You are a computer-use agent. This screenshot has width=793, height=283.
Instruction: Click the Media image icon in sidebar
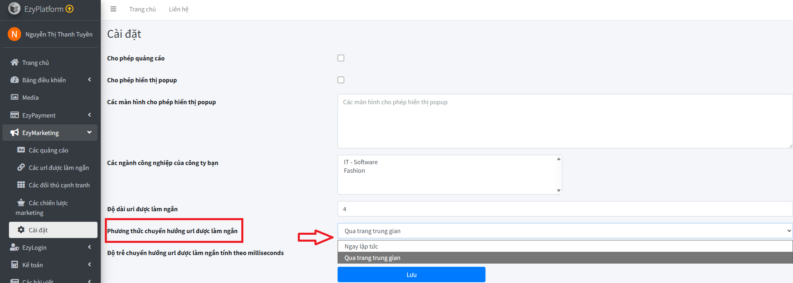pos(15,97)
